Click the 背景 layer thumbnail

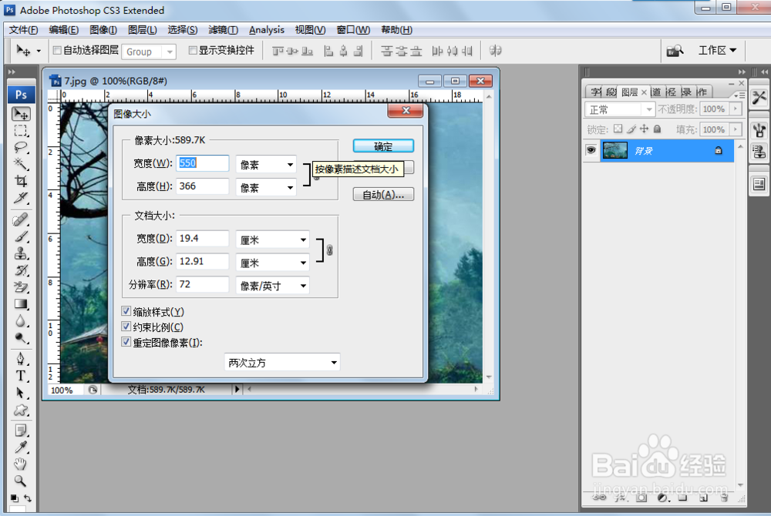tap(614, 151)
